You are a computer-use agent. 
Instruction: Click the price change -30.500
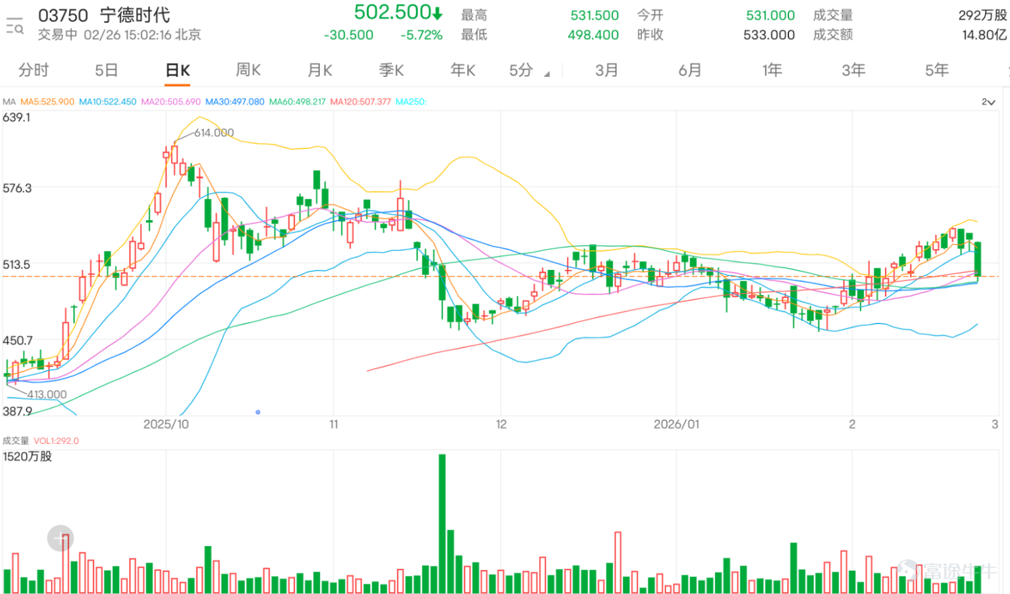(348, 35)
